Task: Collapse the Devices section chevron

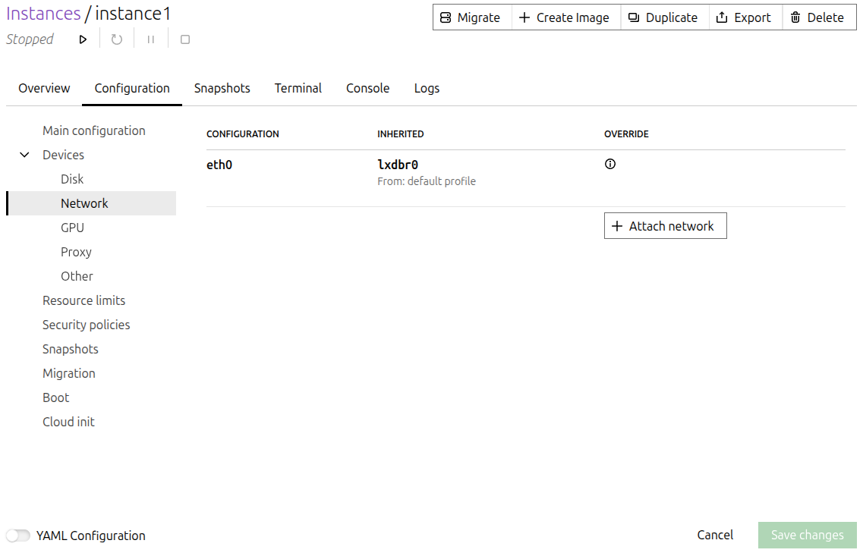Action: 25,155
